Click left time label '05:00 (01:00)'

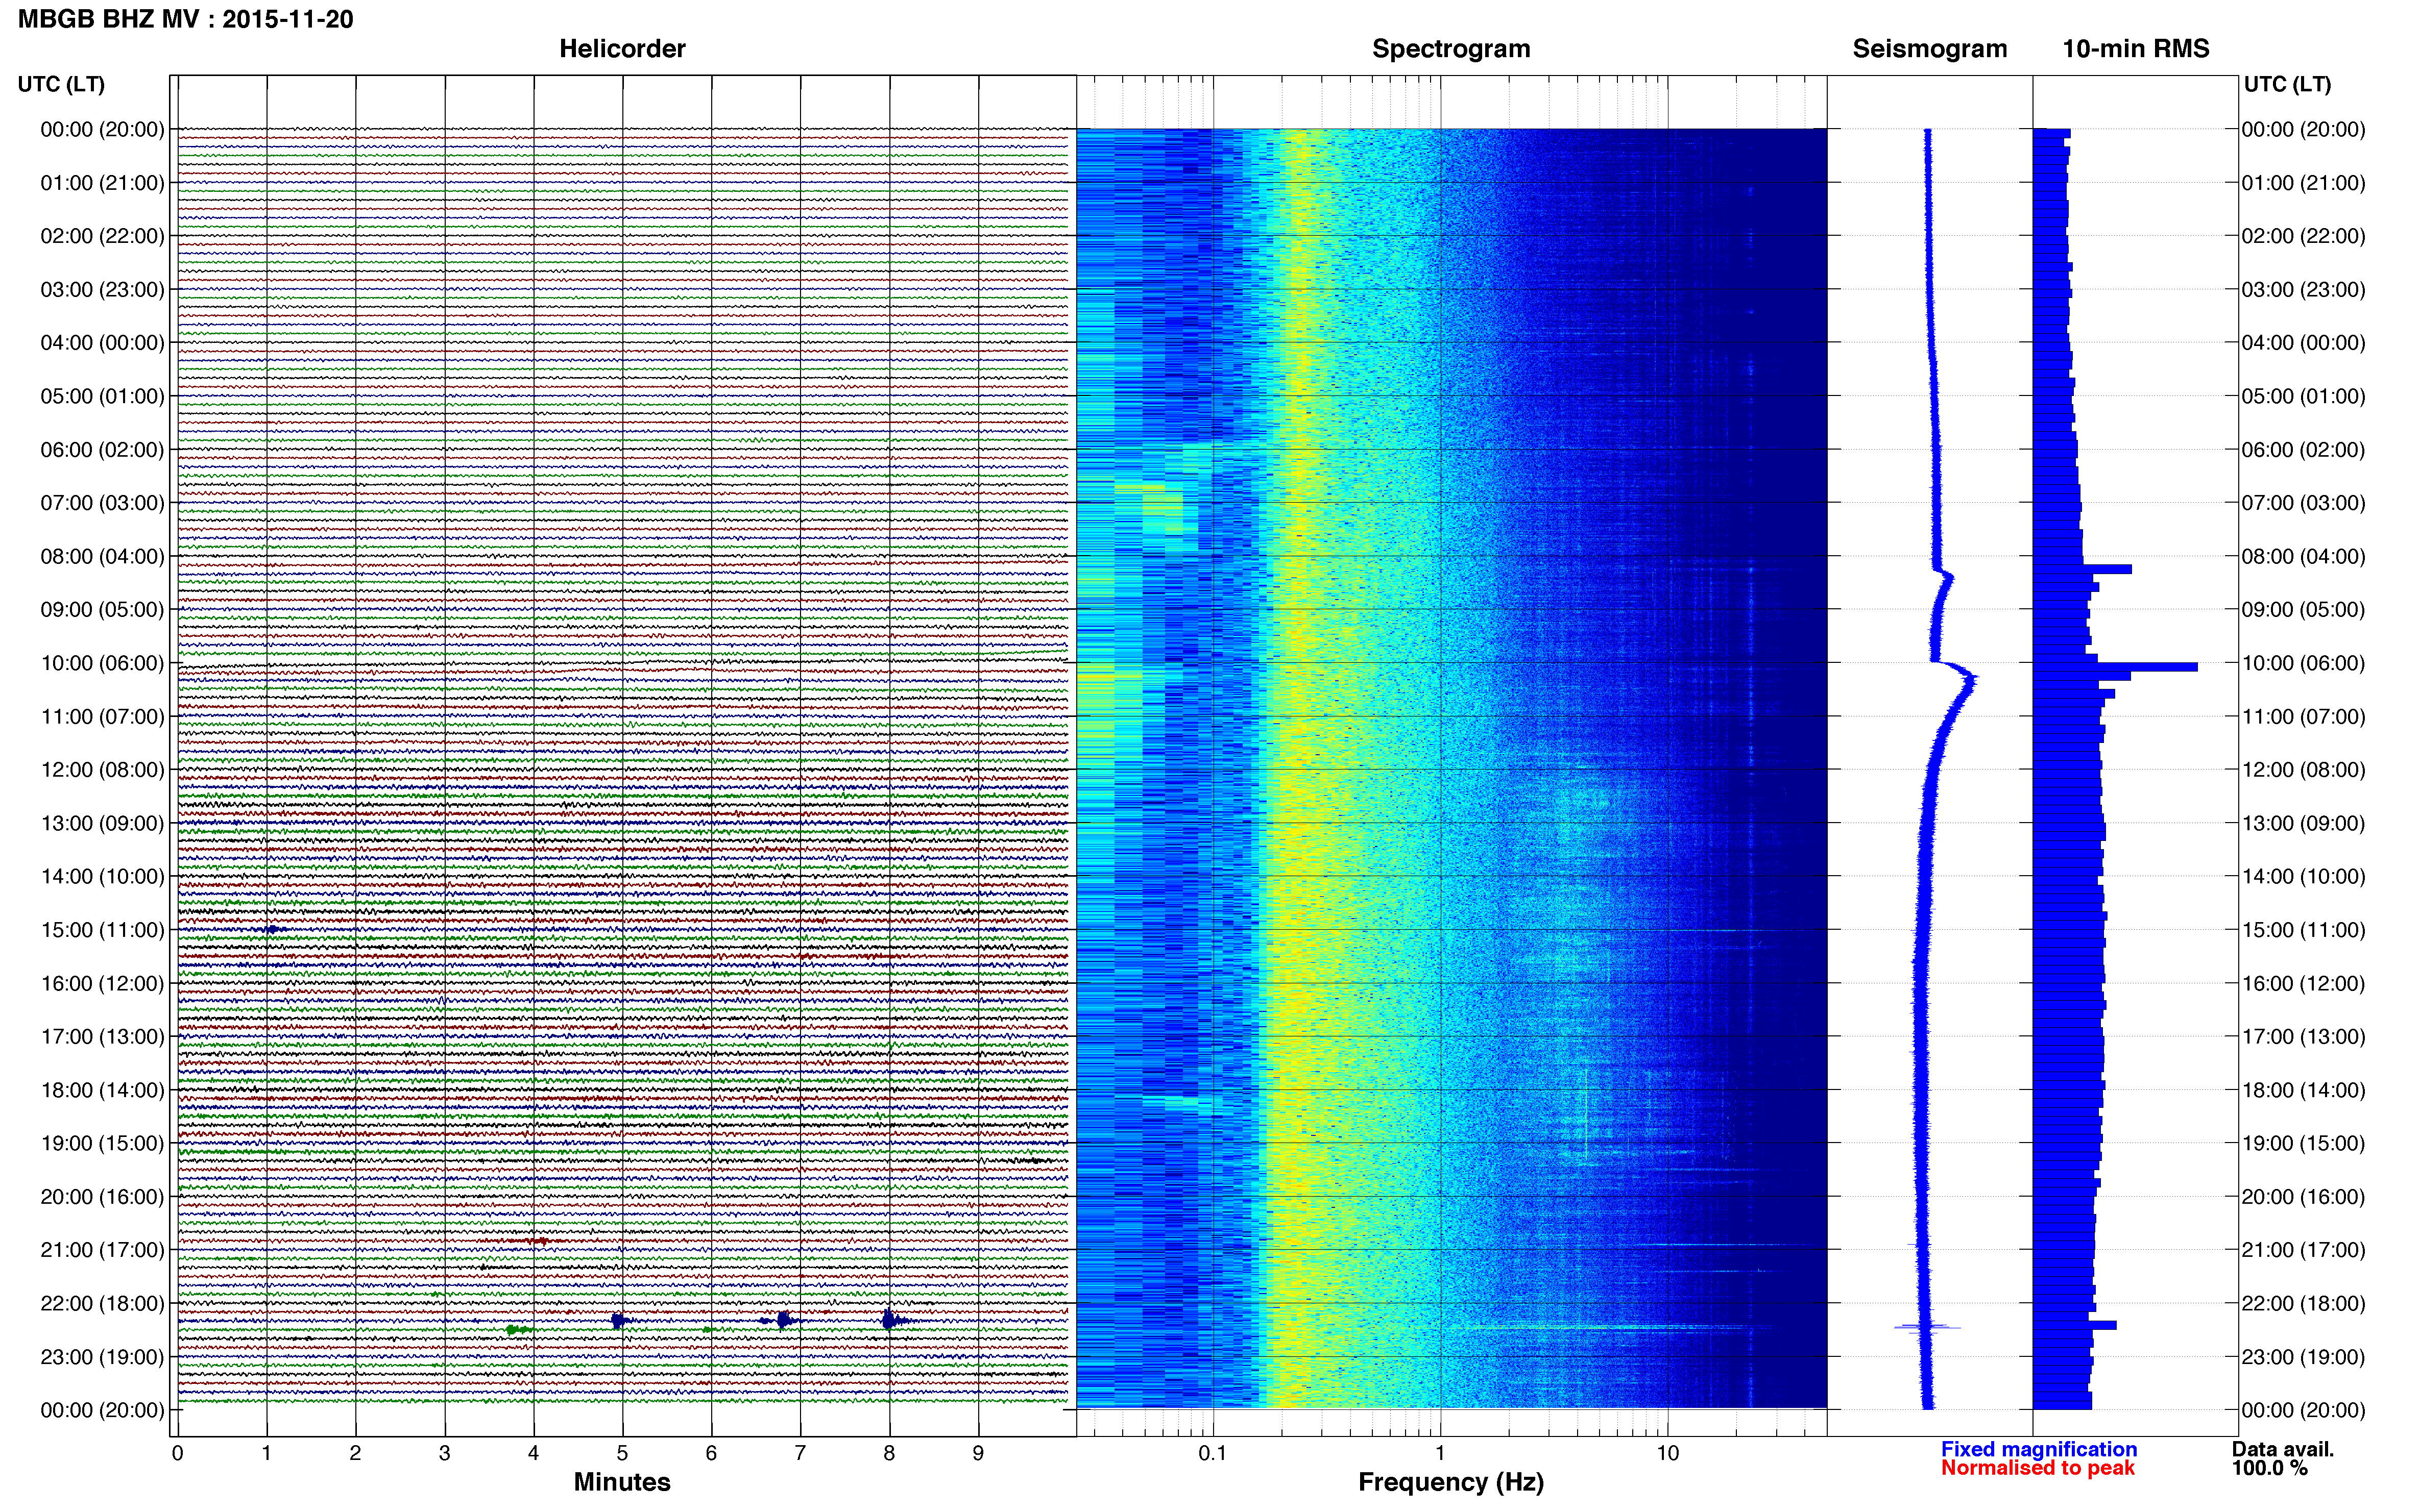point(102,396)
